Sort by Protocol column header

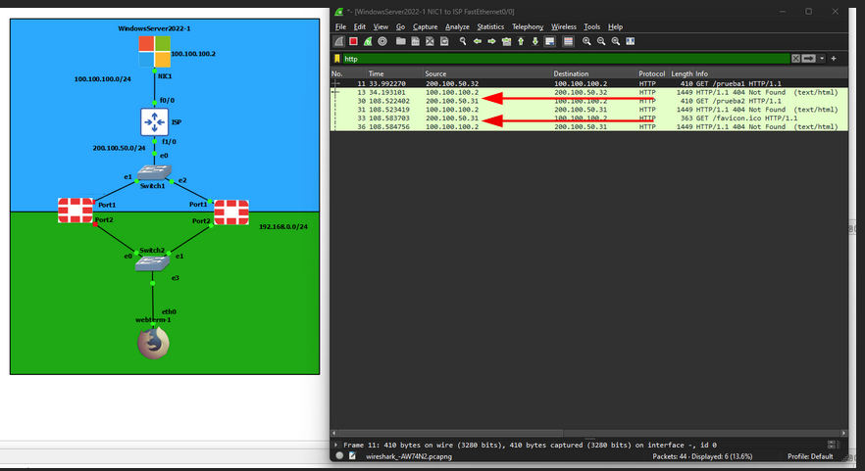pos(653,73)
